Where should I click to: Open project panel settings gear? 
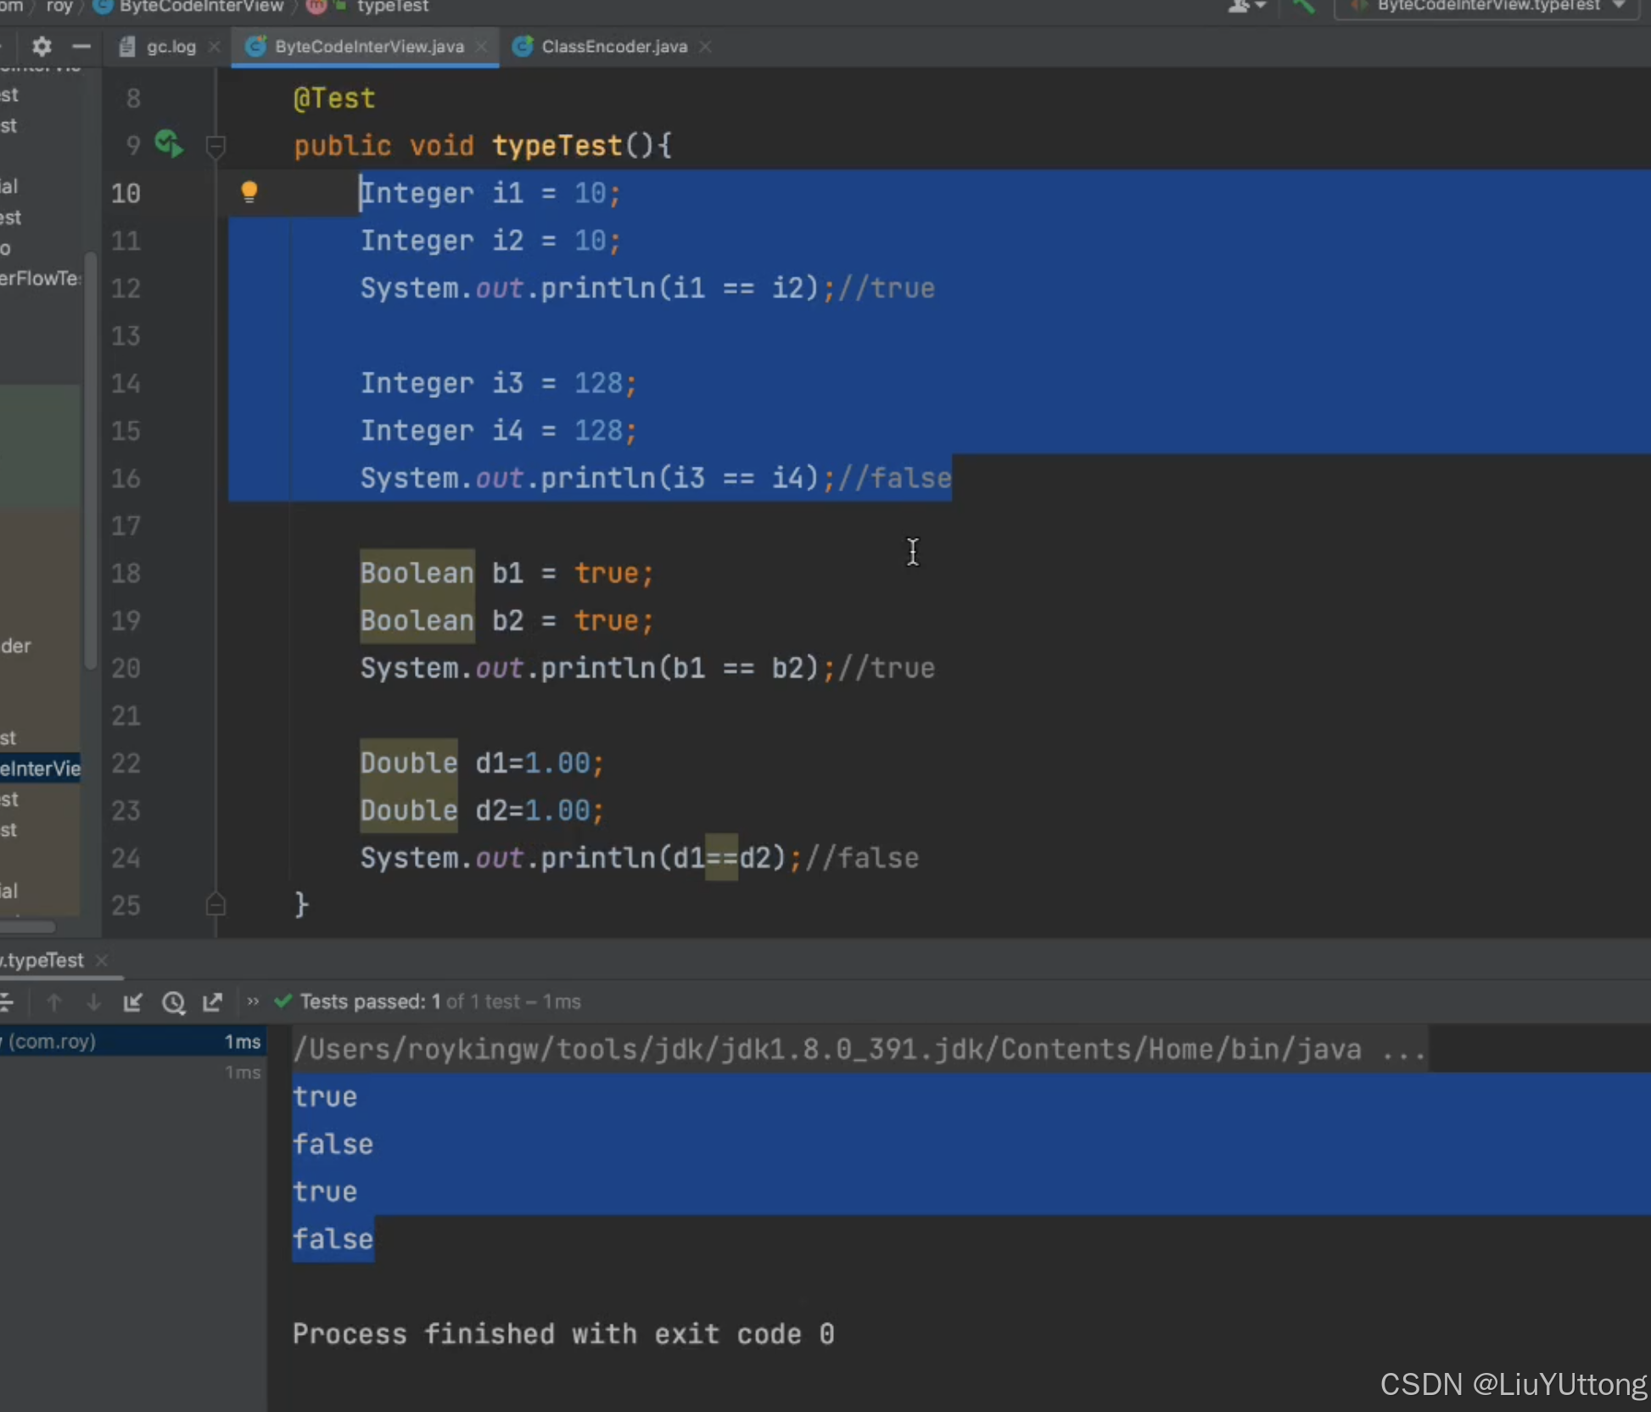coord(42,46)
